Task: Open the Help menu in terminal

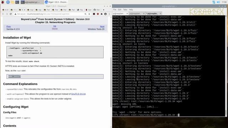Action: (x=131, y=10)
